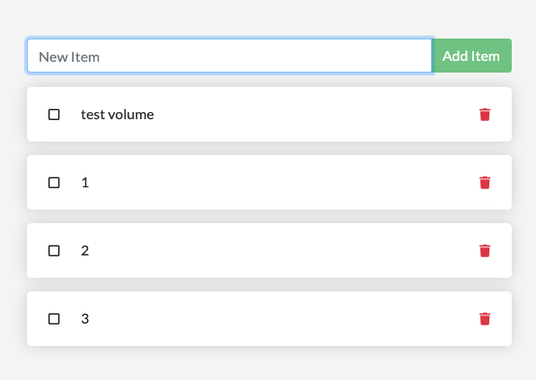Toggle the checkbox next to item 3
The height and width of the screenshot is (380, 536).
pos(54,319)
